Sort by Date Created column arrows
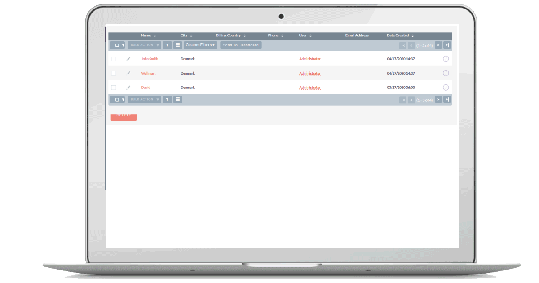This screenshot has height=283, width=539. tap(412, 36)
